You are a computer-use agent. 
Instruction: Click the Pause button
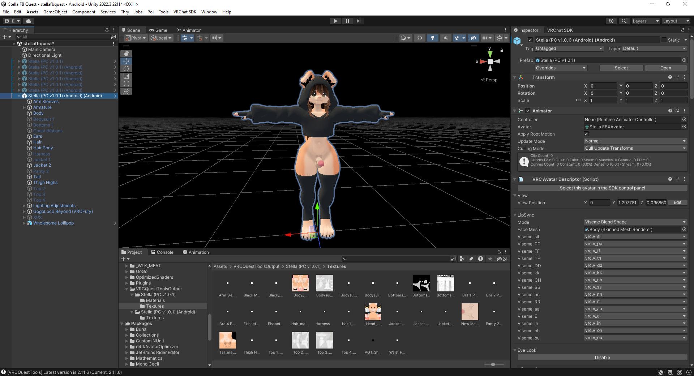pos(347,21)
